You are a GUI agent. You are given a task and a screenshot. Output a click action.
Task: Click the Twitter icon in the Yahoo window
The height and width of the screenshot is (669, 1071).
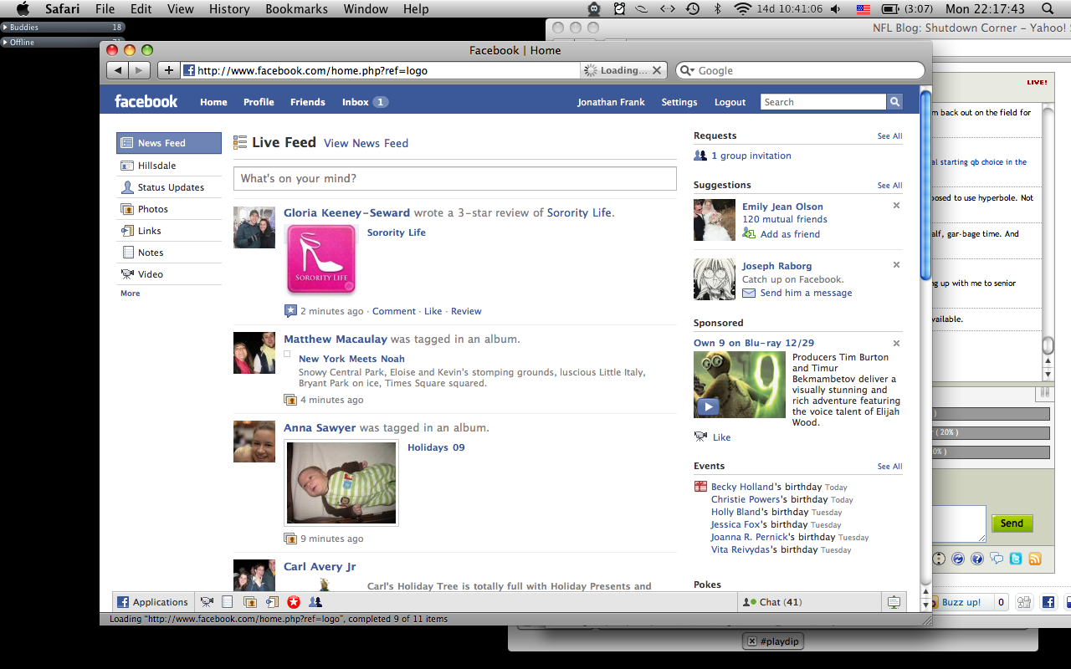[x=1016, y=559]
